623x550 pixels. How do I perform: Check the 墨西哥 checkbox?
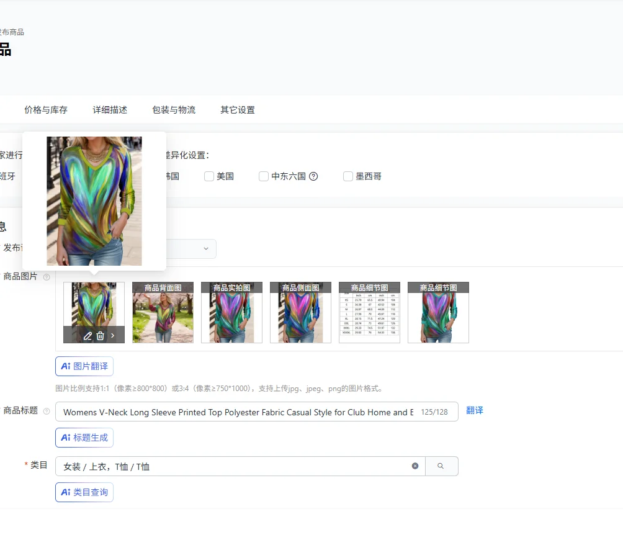pyautogui.click(x=347, y=176)
